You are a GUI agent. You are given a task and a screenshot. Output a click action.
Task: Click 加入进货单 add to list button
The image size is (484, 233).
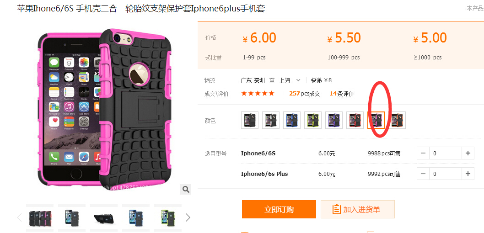coord(358,209)
